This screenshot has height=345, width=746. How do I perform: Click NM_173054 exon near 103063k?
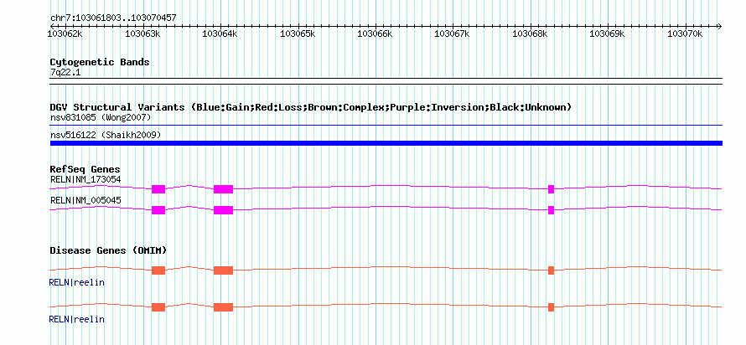coord(158,189)
